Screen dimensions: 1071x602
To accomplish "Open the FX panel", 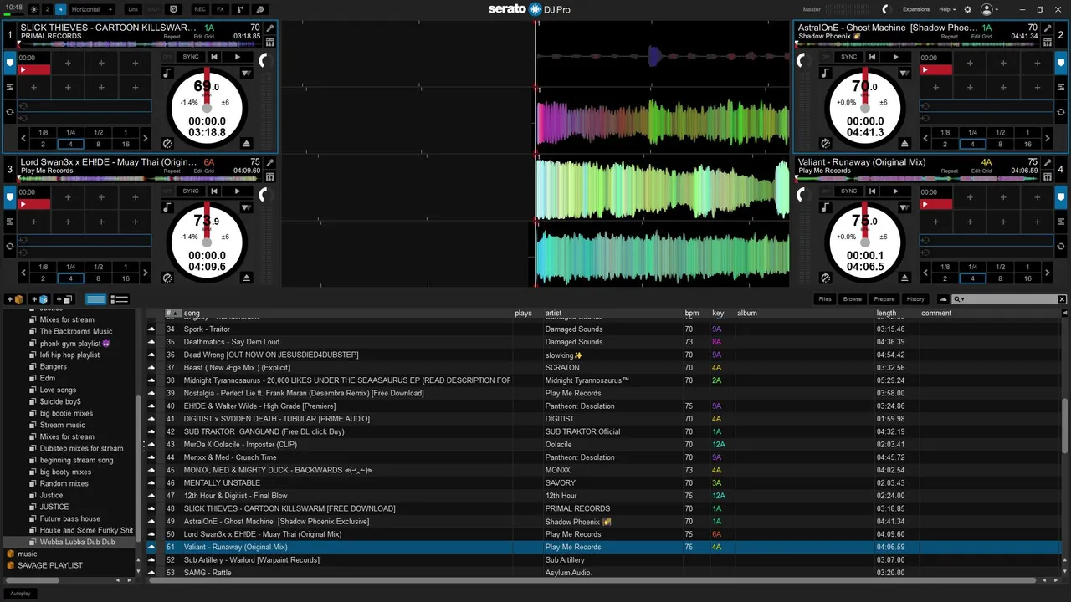I will click(220, 9).
